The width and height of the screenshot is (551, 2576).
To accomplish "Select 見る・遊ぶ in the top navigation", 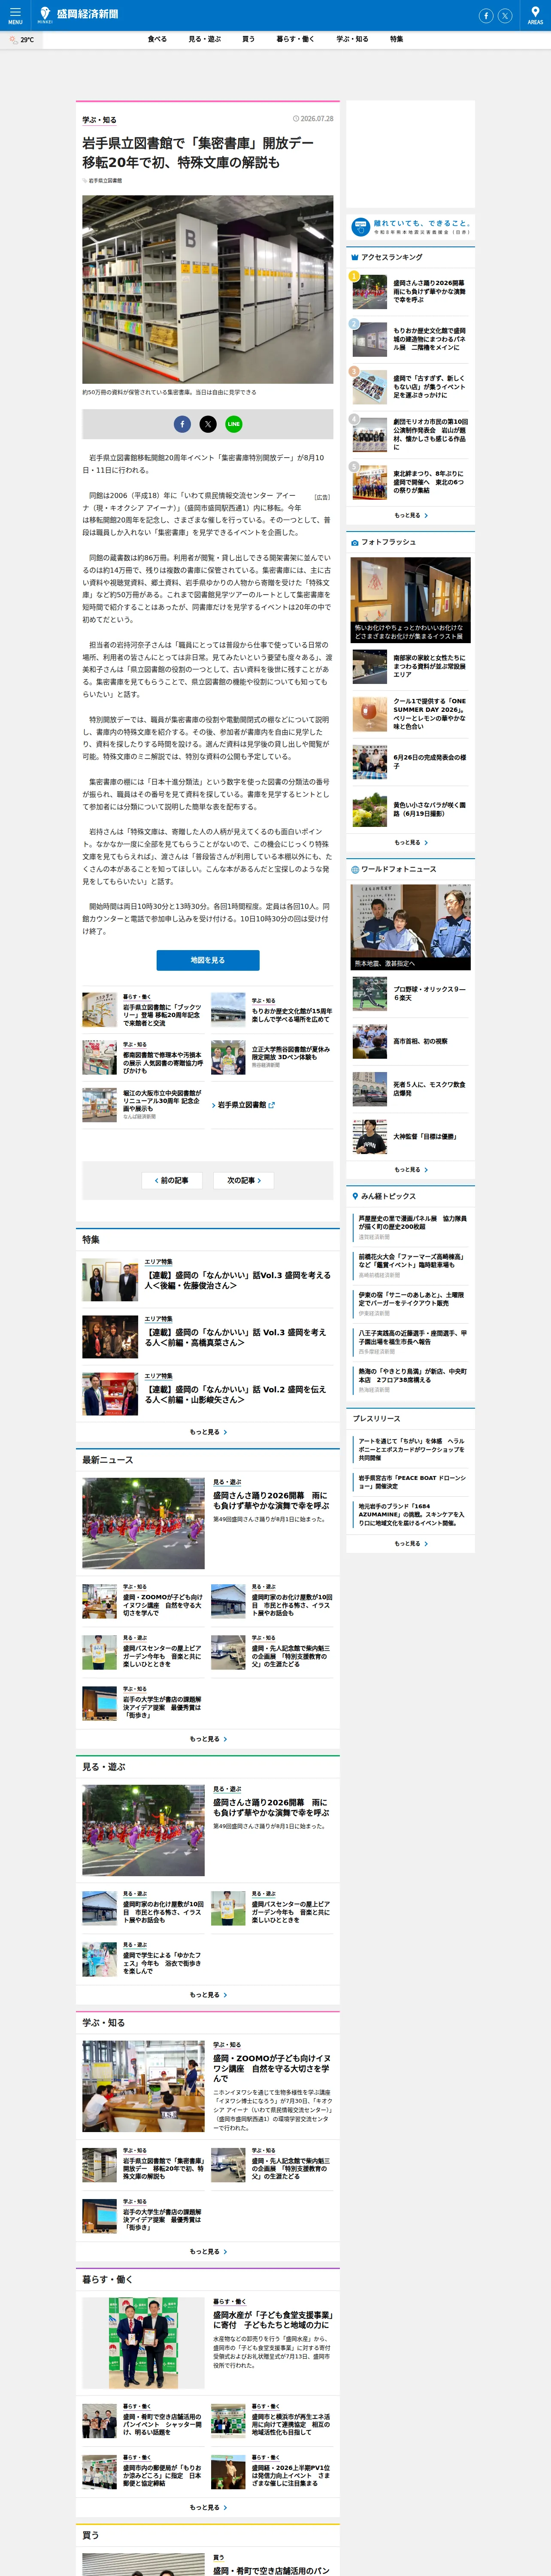I will (x=205, y=39).
